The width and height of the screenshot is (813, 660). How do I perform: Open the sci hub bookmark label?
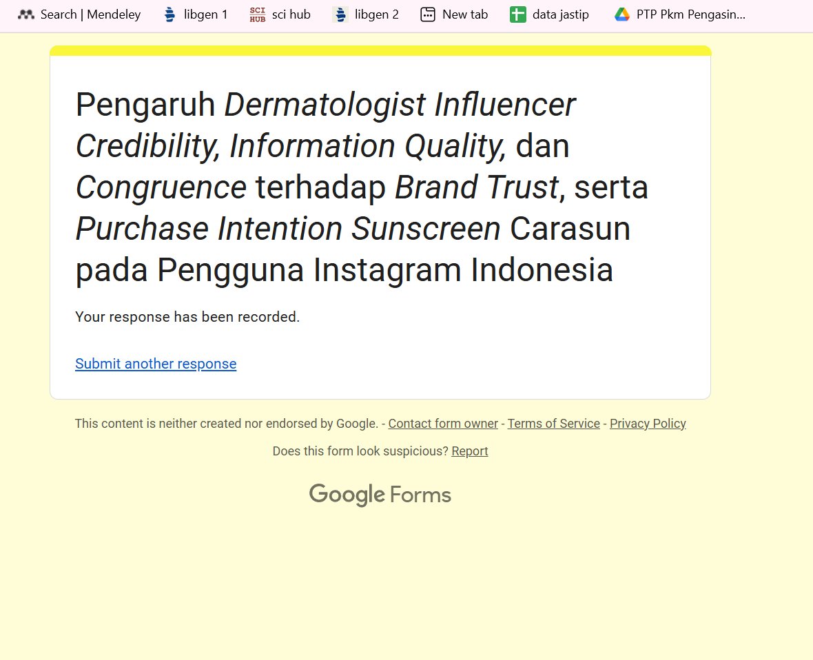pos(291,14)
